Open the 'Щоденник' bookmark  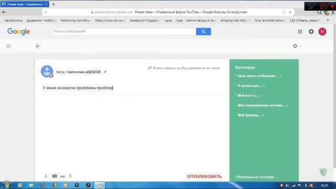pyautogui.click(x=41, y=20)
